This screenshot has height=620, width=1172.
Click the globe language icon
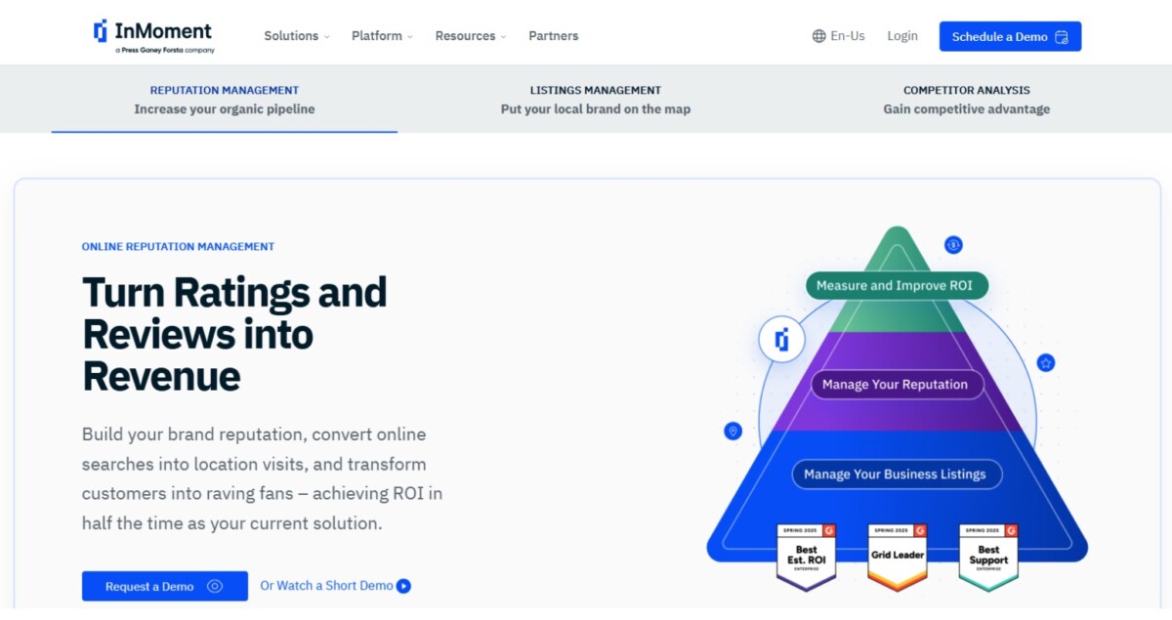pyautogui.click(x=818, y=36)
